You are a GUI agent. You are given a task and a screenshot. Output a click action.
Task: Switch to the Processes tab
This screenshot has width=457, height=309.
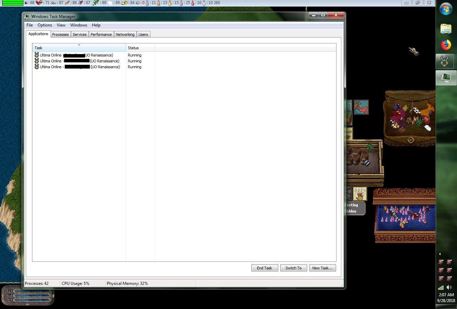(x=60, y=34)
